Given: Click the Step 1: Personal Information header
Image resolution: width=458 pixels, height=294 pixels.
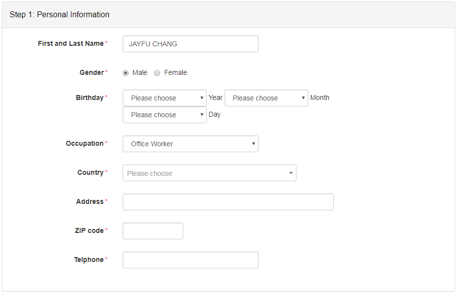Looking at the screenshot, I should pos(60,15).
